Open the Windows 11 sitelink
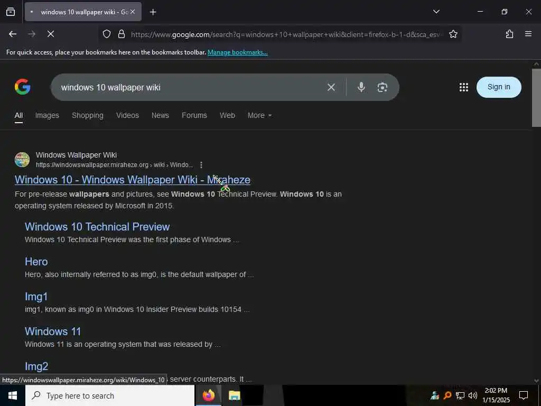541x406 pixels. tap(53, 331)
